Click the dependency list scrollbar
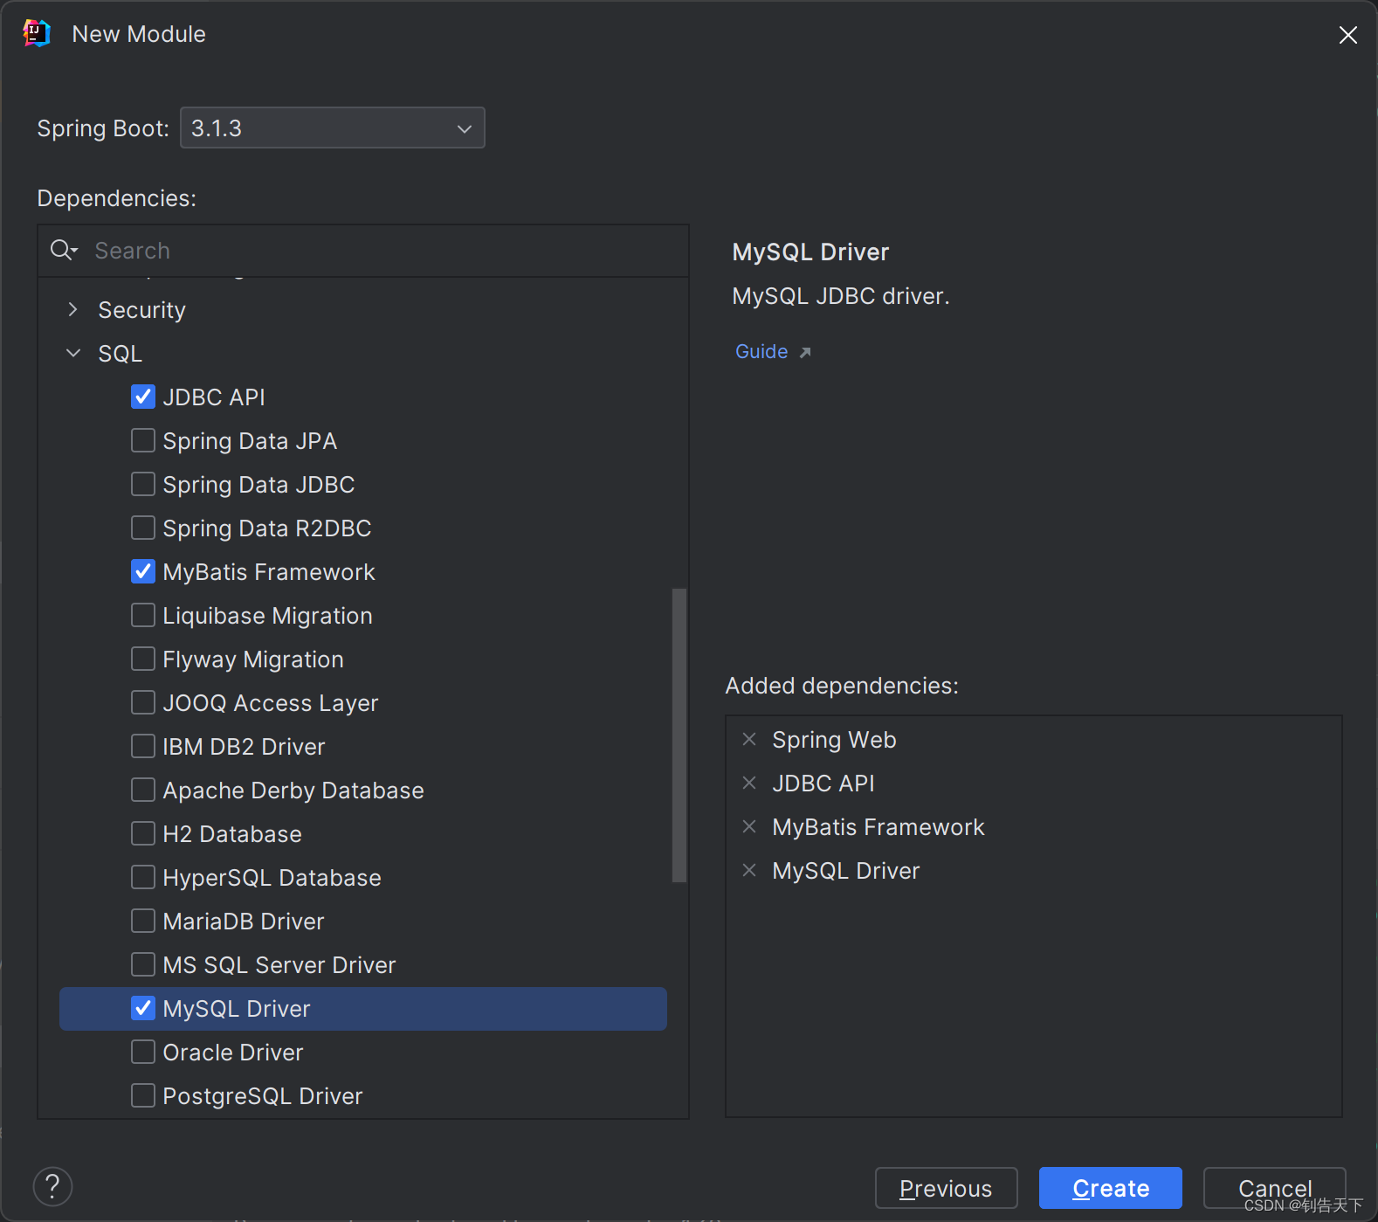Screen dimensions: 1378x1222 click(x=679, y=735)
